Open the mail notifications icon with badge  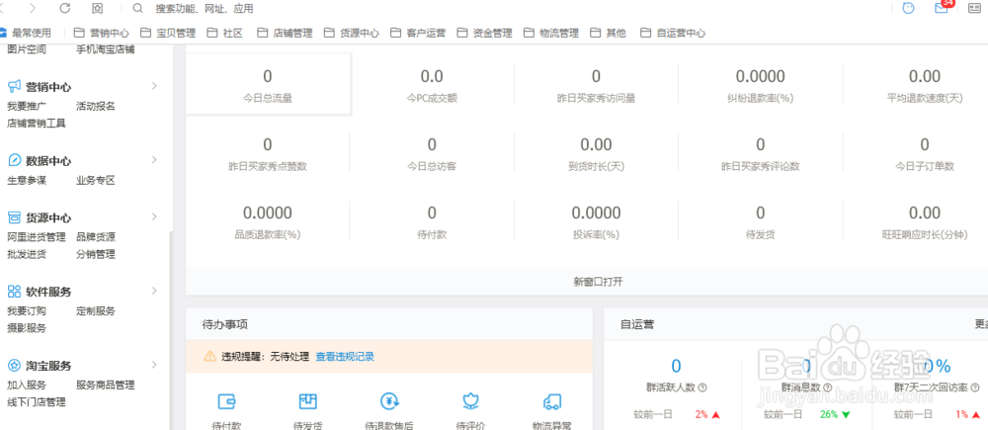[x=942, y=8]
